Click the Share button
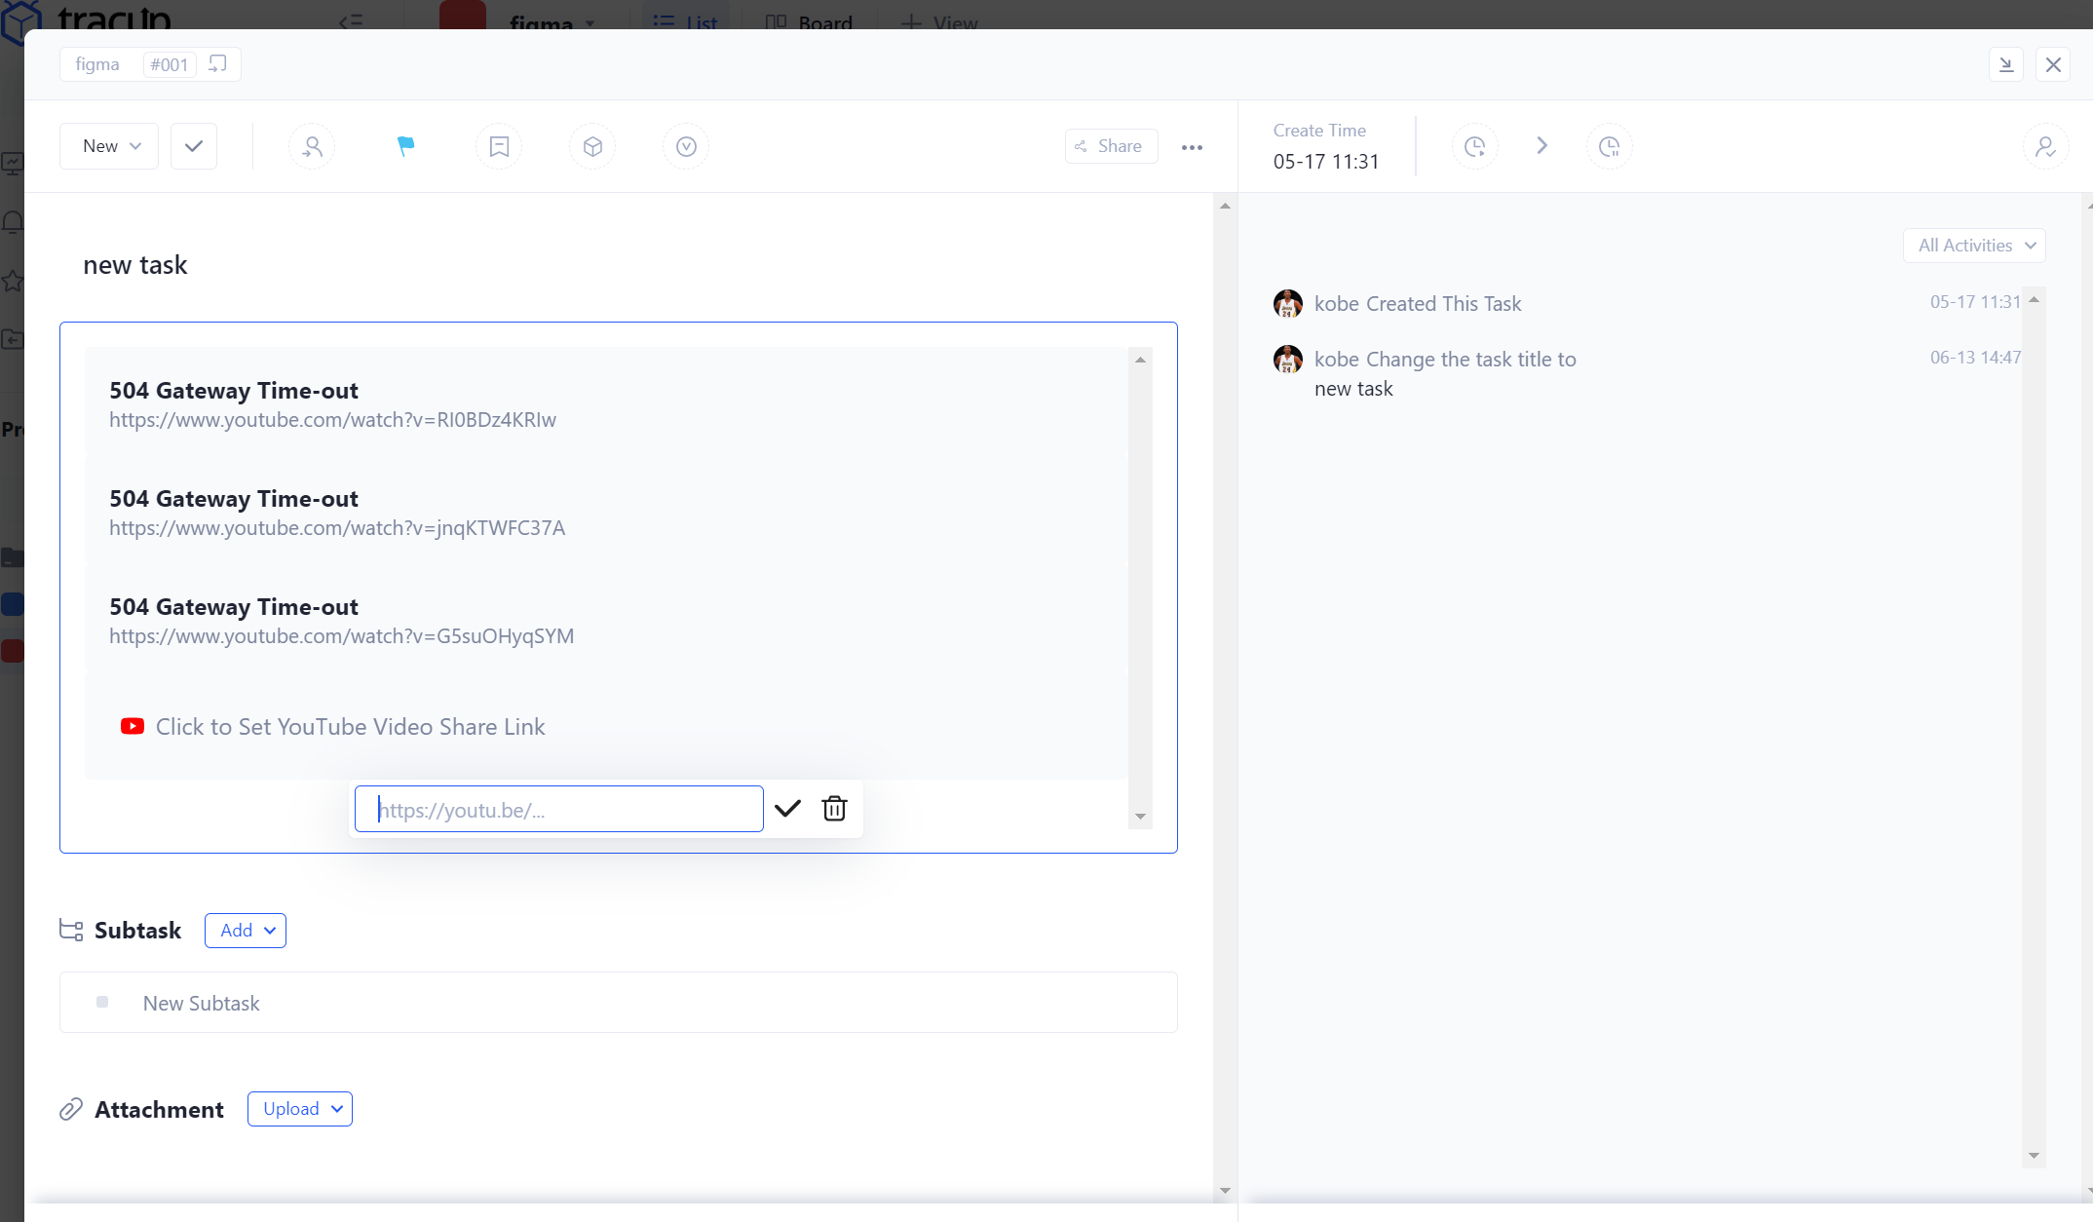This screenshot has height=1222, width=2093. pyautogui.click(x=1111, y=146)
